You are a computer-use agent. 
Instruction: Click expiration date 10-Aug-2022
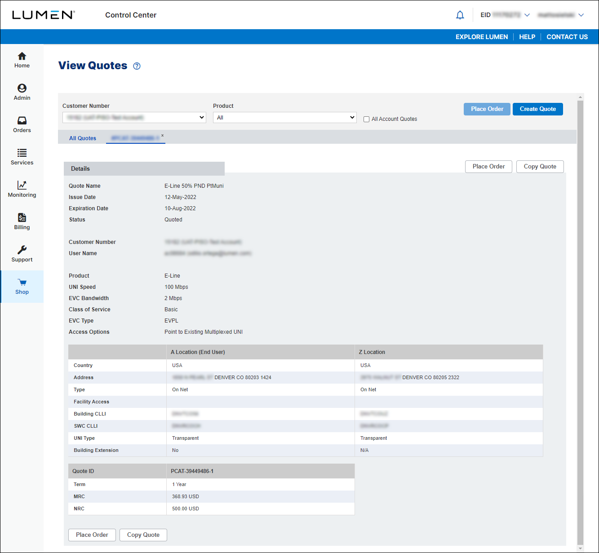point(180,208)
